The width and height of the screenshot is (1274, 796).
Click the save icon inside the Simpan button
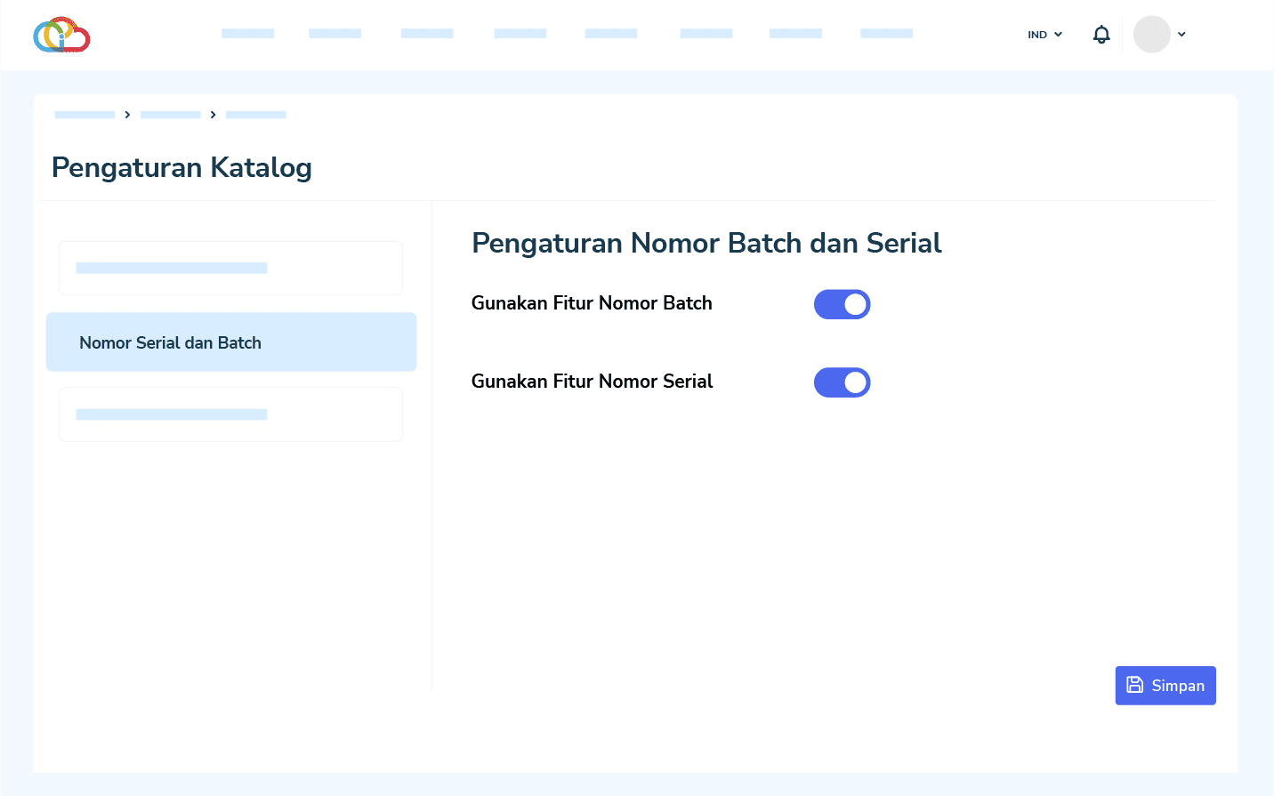(x=1134, y=685)
